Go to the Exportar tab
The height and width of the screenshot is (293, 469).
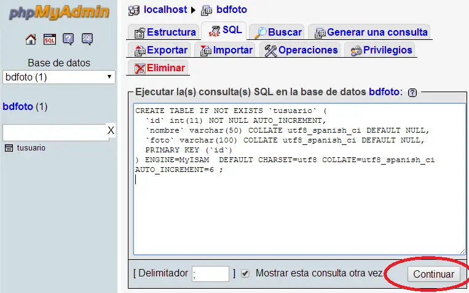tap(160, 50)
